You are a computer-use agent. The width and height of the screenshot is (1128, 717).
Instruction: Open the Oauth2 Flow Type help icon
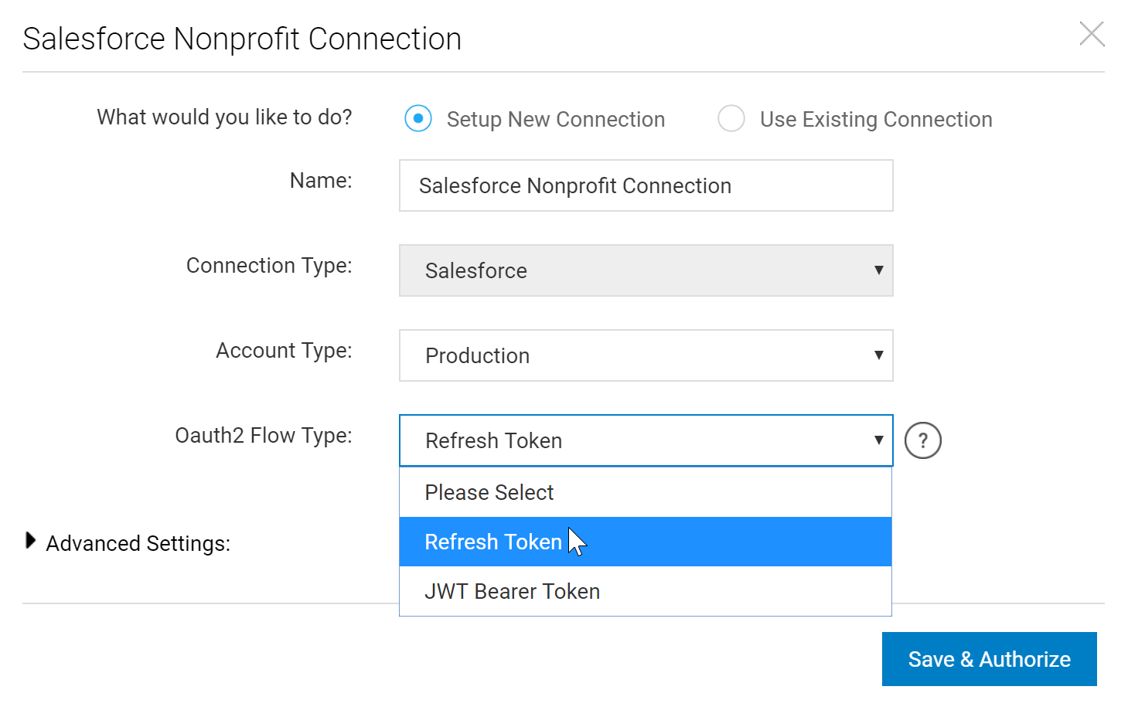923,440
